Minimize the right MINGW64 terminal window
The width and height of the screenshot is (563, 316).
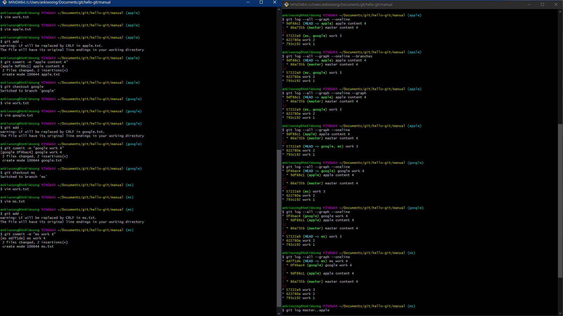(529, 4)
